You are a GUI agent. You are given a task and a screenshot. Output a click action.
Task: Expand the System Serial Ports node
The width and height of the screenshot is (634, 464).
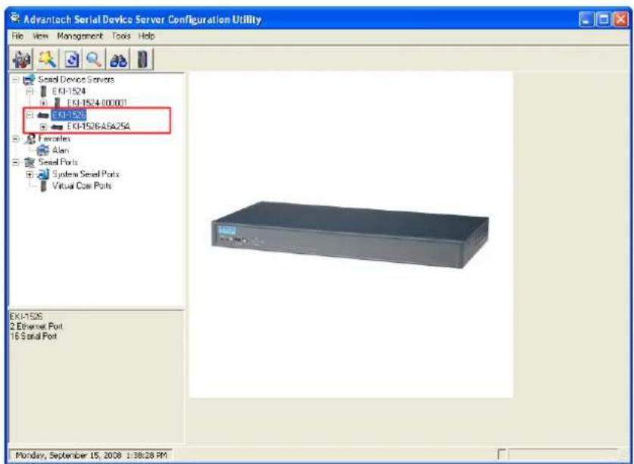pyautogui.click(x=29, y=174)
